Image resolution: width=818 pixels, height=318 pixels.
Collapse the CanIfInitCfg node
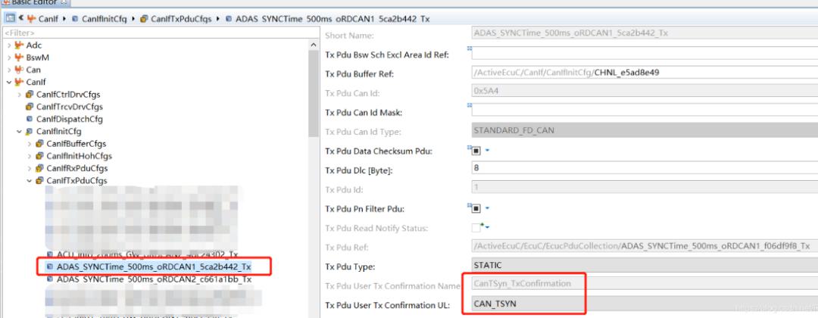coord(19,132)
